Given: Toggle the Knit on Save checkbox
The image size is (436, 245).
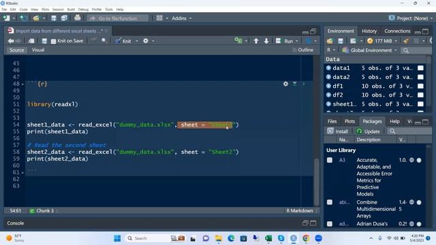Looking at the screenshot, I should coord(53,41).
